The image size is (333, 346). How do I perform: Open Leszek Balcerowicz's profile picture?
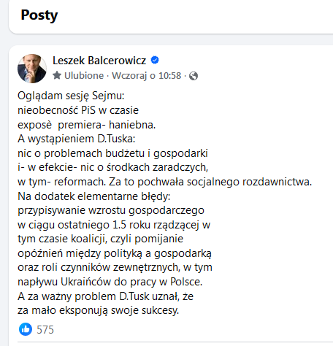32,69
